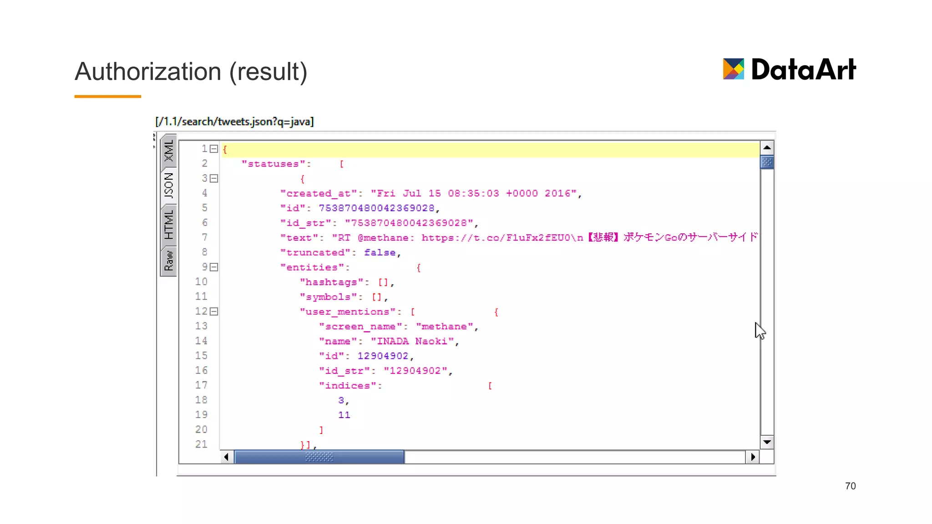Viewport: 932px width, 524px height.
Task: Click the "methane" value on line 13
Action: [x=445, y=327]
